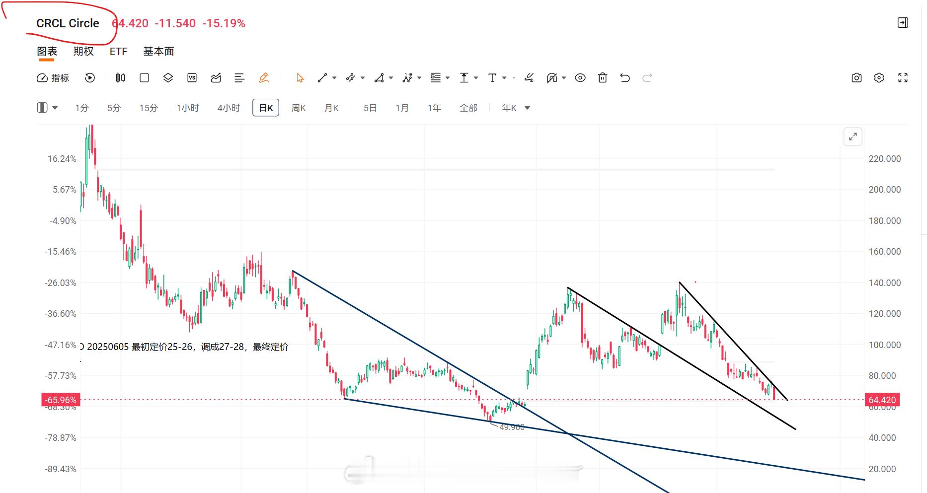927x493 pixels.
Task: Expand the shape tool dropdown arrow
Action: [391, 78]
